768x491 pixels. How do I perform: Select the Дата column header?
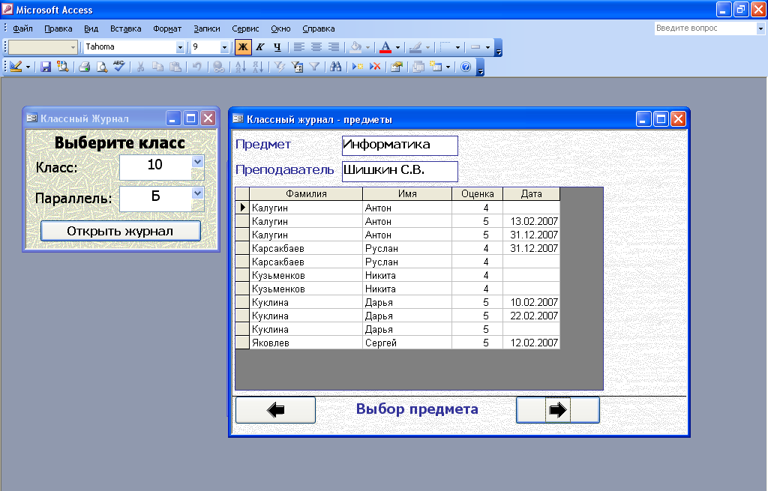532,194
